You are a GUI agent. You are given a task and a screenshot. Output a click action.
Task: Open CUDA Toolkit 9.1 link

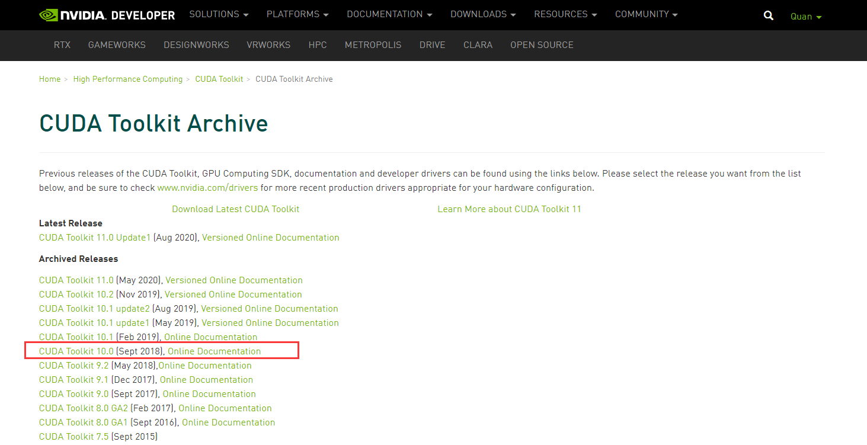(x=73, y=380)
